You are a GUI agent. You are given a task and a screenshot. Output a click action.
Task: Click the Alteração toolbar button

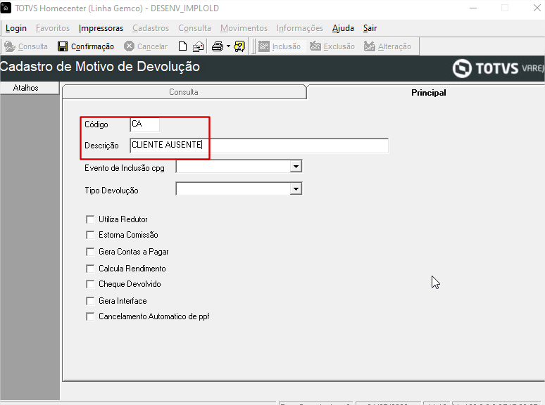click(x=387, y=46)
